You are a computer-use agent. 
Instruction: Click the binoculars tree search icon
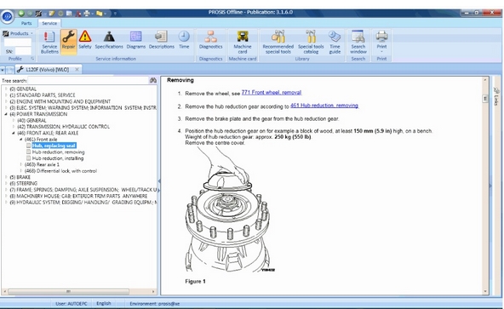(153, 80)
